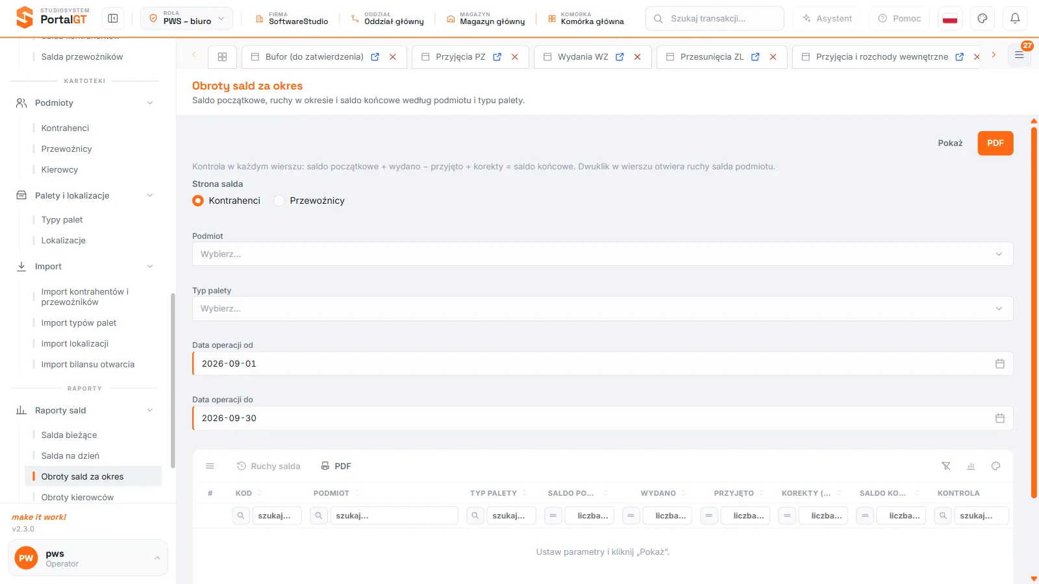This screenshot has height=584, width=1039.
Task: Close the Wydania WZ tab
Action: pyautogui.click(x=638, y=57)
